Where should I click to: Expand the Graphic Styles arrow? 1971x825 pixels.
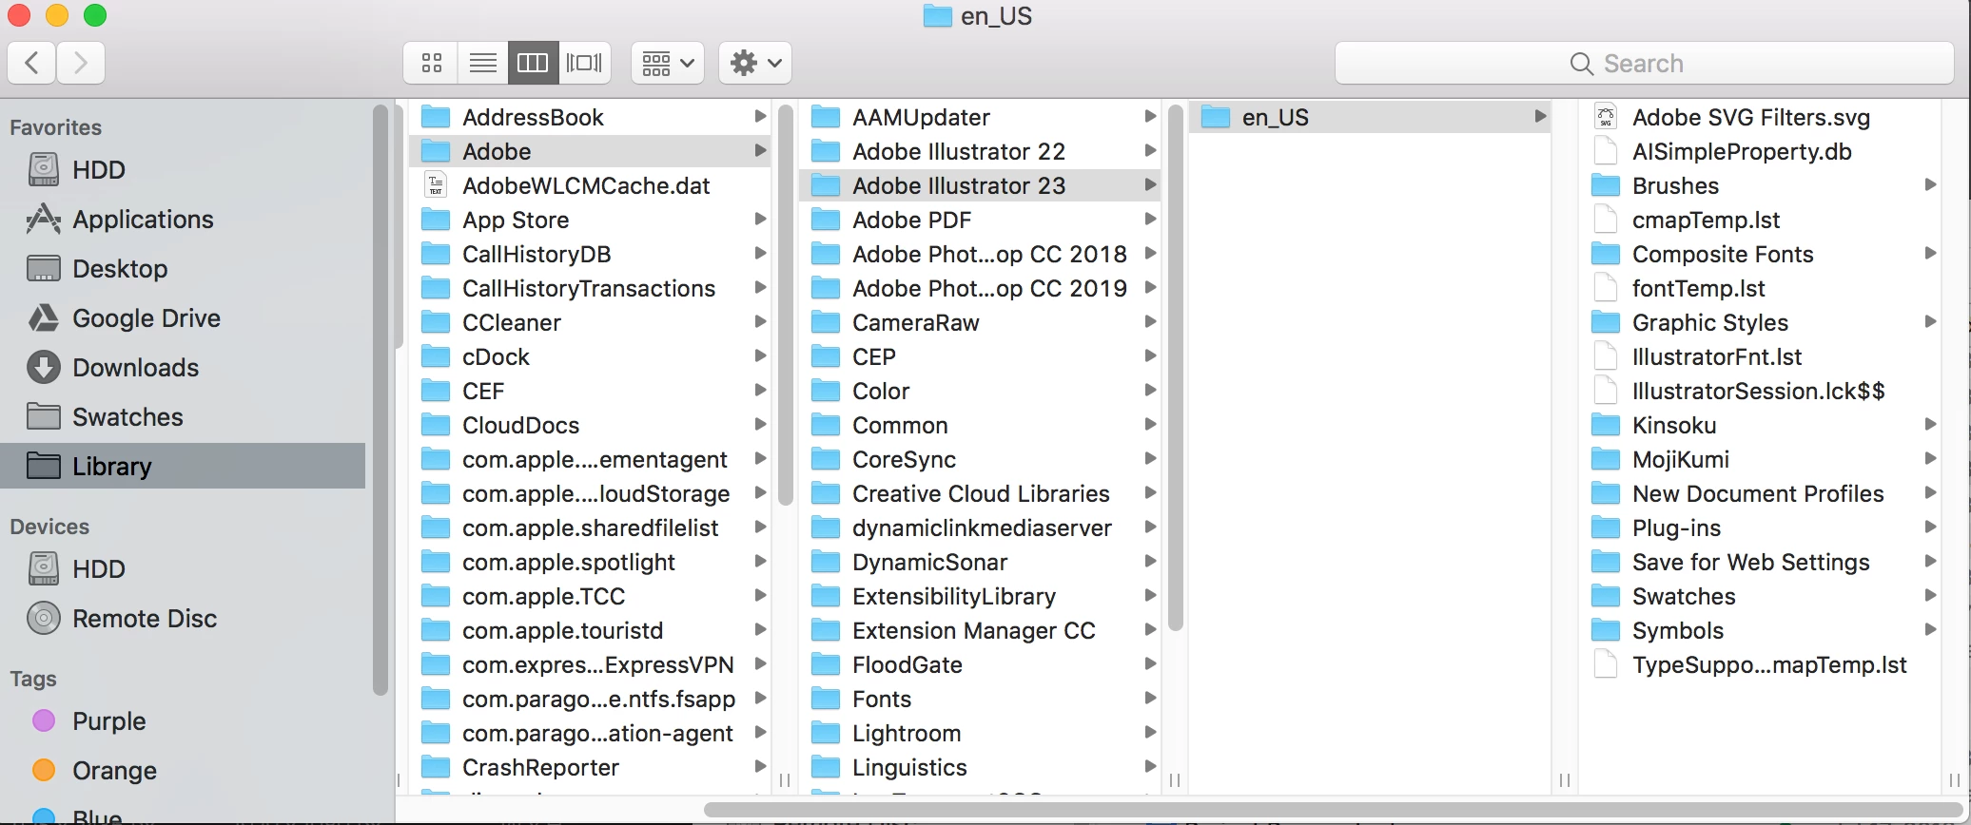(x=1930, y=321)
